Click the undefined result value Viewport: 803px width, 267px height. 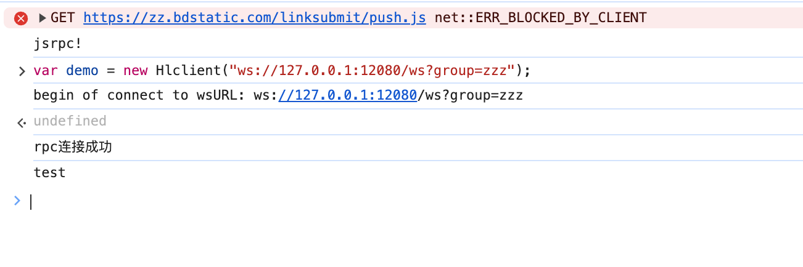[x=70, y=121]
